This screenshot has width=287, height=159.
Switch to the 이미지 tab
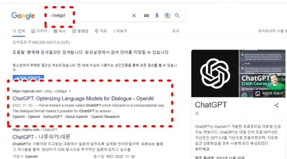[x=39, y=31]
